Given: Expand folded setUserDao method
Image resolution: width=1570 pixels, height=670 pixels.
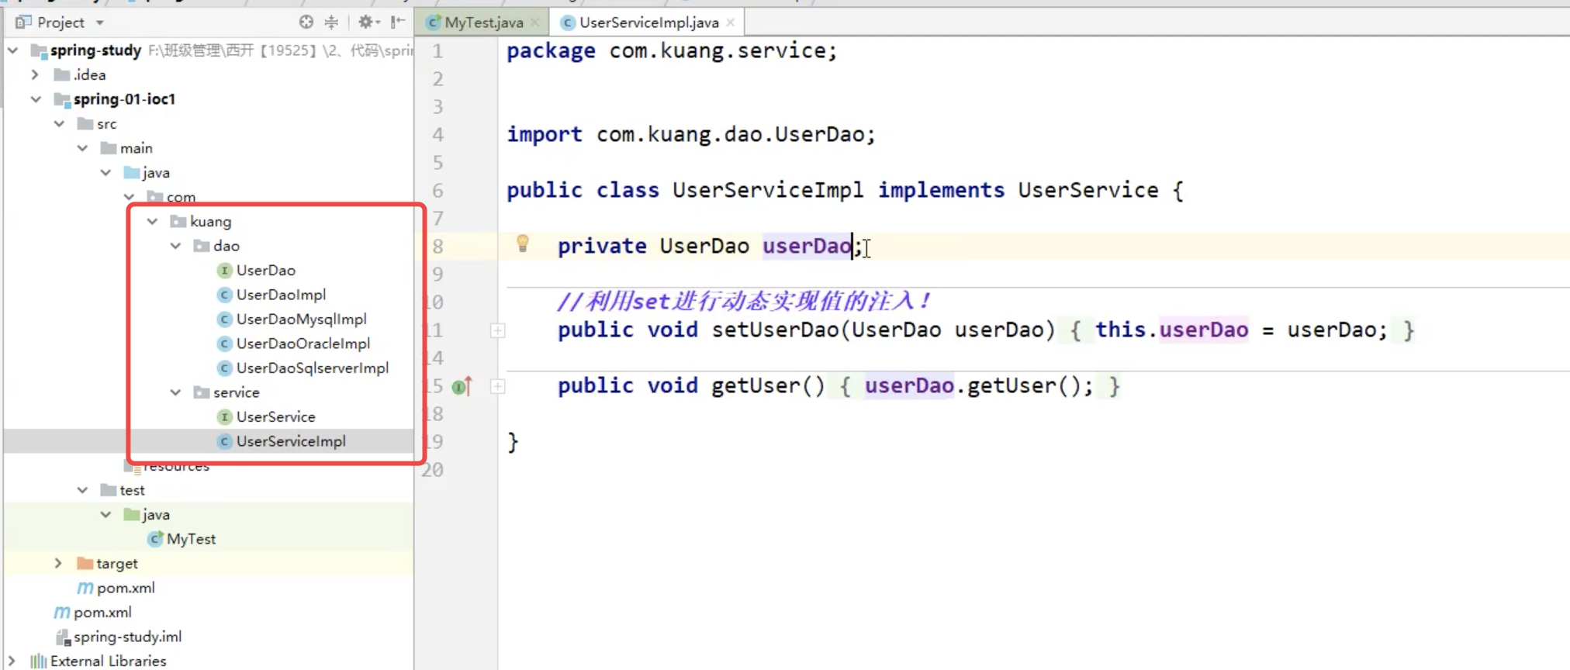Looking at the screenshot, I should [498, 330].
